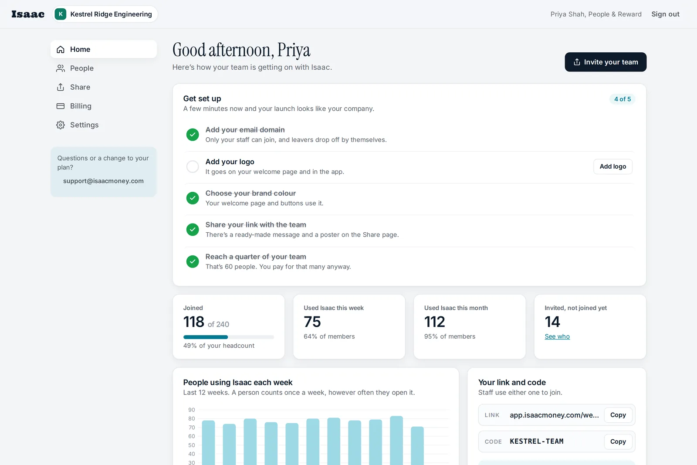Click 'Priya Shah, People & Reward' text

[596, 14]
